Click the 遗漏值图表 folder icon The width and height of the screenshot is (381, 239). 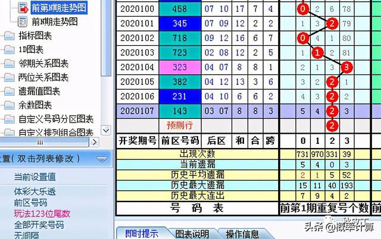coord(10,91)
